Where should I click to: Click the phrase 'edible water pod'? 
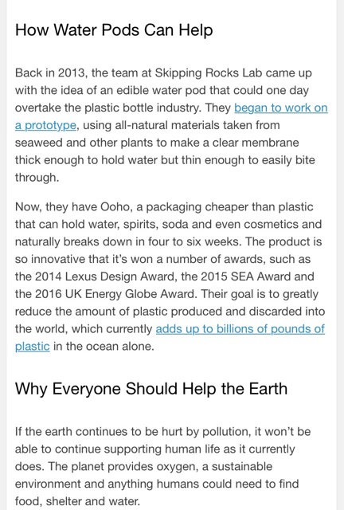[x=162, y=90]
